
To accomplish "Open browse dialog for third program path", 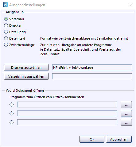I will click(x=126, y=122).
